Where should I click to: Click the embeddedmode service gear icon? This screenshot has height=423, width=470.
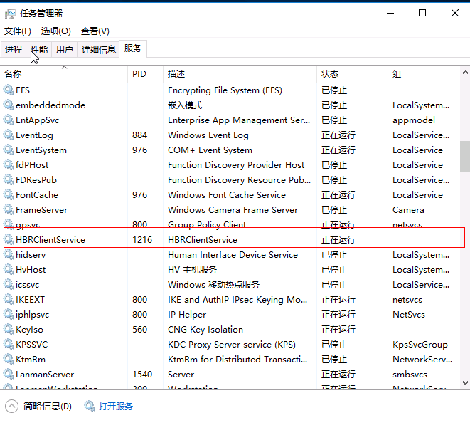9,105
